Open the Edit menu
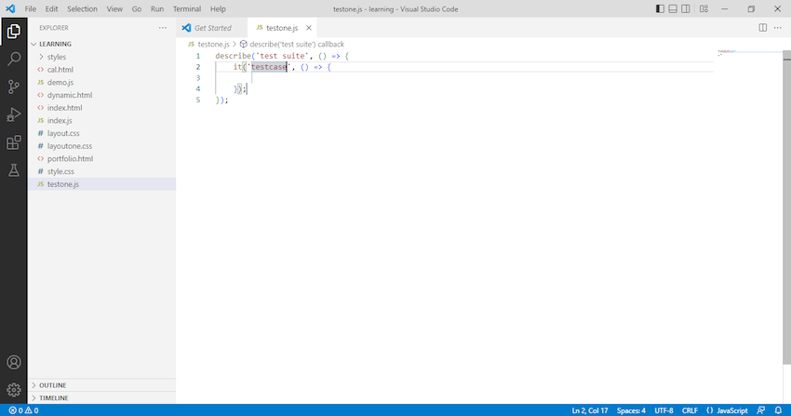This screenshot has width=791, height=416. click(51, 9)
